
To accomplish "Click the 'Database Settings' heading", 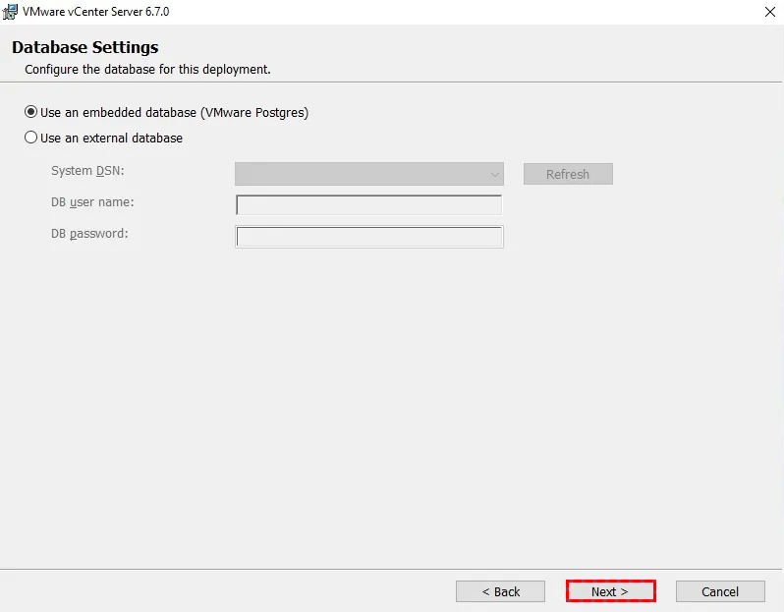I will coord(84,47).
